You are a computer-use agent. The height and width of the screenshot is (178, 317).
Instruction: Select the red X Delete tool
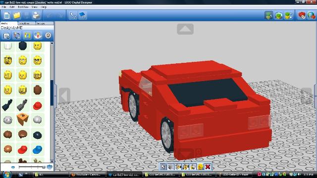point(208,167)
